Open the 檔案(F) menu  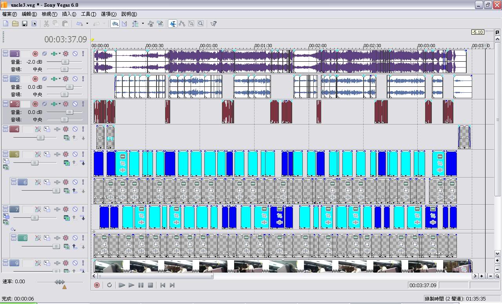(9, 14)
